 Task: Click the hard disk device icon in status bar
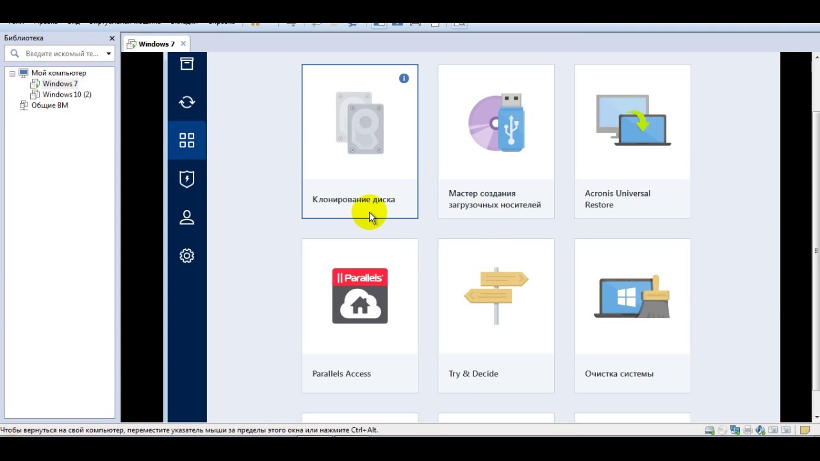710,430
